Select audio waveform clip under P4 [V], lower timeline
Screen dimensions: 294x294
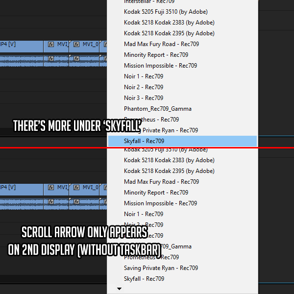[x=22, y=204]
